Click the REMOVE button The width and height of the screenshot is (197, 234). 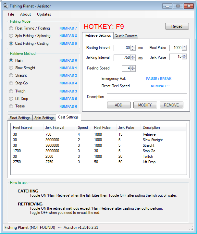tap(171, 105)
